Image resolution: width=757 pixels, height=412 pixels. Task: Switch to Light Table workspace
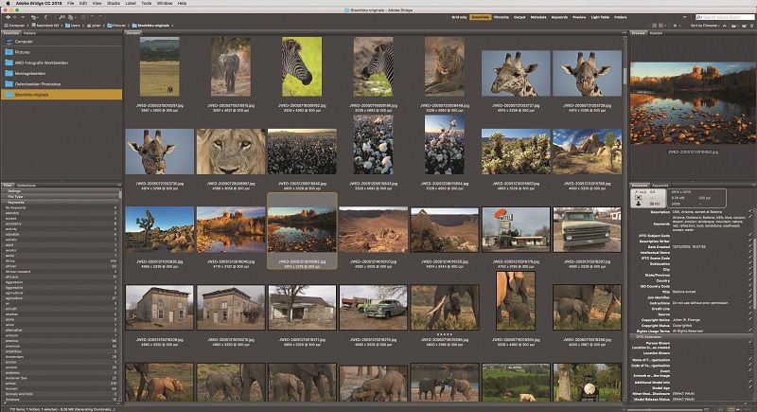pyautogui.click(x=600, y=17)
